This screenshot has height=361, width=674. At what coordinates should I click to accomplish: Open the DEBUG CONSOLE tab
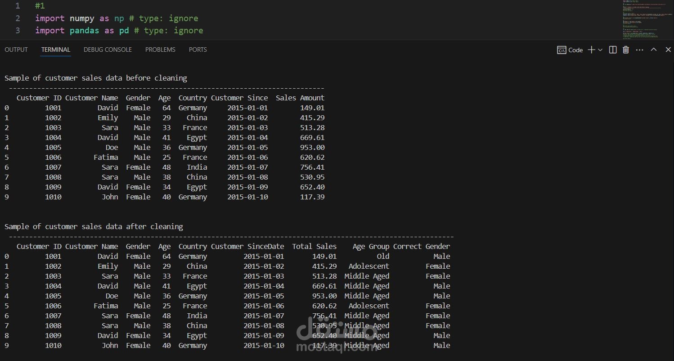click(108, 50)
